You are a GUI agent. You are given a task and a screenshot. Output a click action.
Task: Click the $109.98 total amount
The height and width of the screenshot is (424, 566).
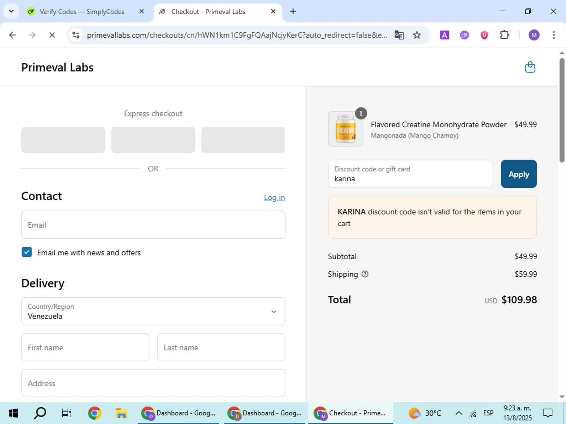click(519, 300)
